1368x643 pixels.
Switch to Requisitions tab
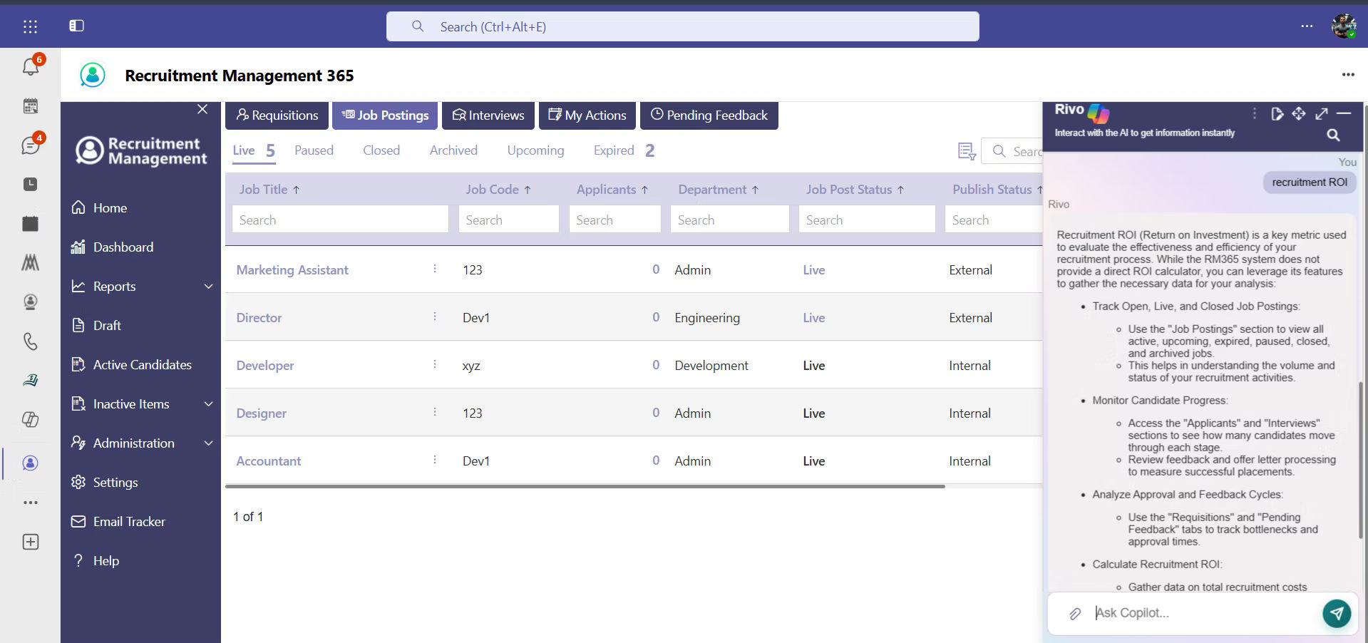[x=277, y=115]
